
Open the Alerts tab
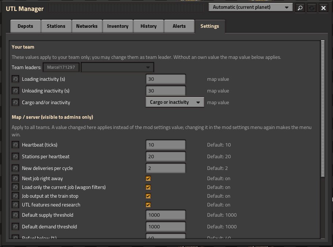(179, 26)
